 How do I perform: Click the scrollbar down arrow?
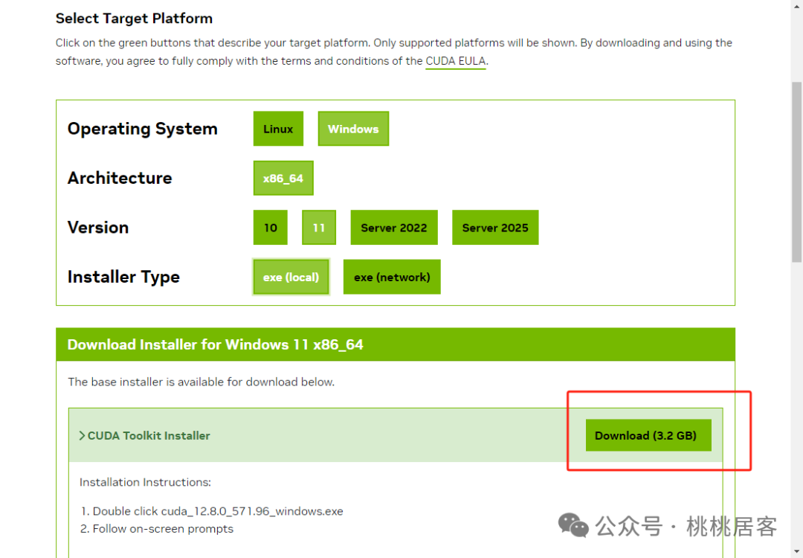pyautogui.click(x=797, y=552)
